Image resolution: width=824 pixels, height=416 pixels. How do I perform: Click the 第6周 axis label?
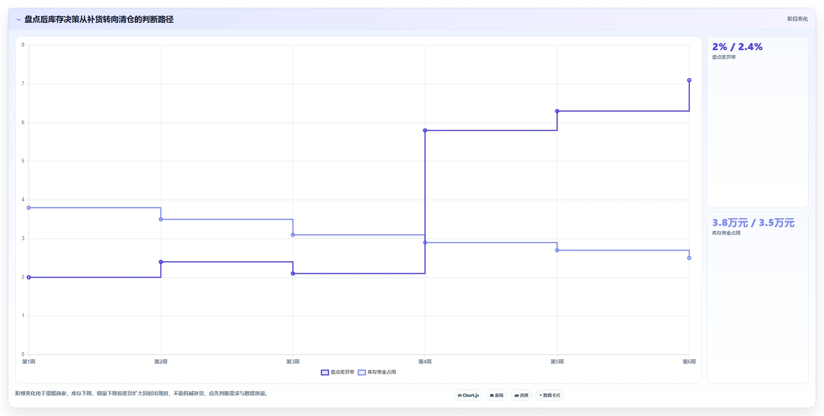point(689,362)
